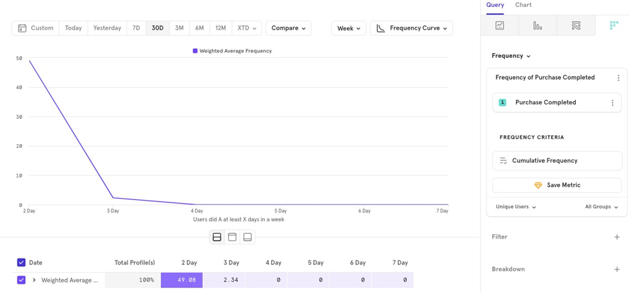The width and height of the screenshot is (630, 292).
Task: Toggle the Date header select-all checkbox
Action: [x=21, y=262]
